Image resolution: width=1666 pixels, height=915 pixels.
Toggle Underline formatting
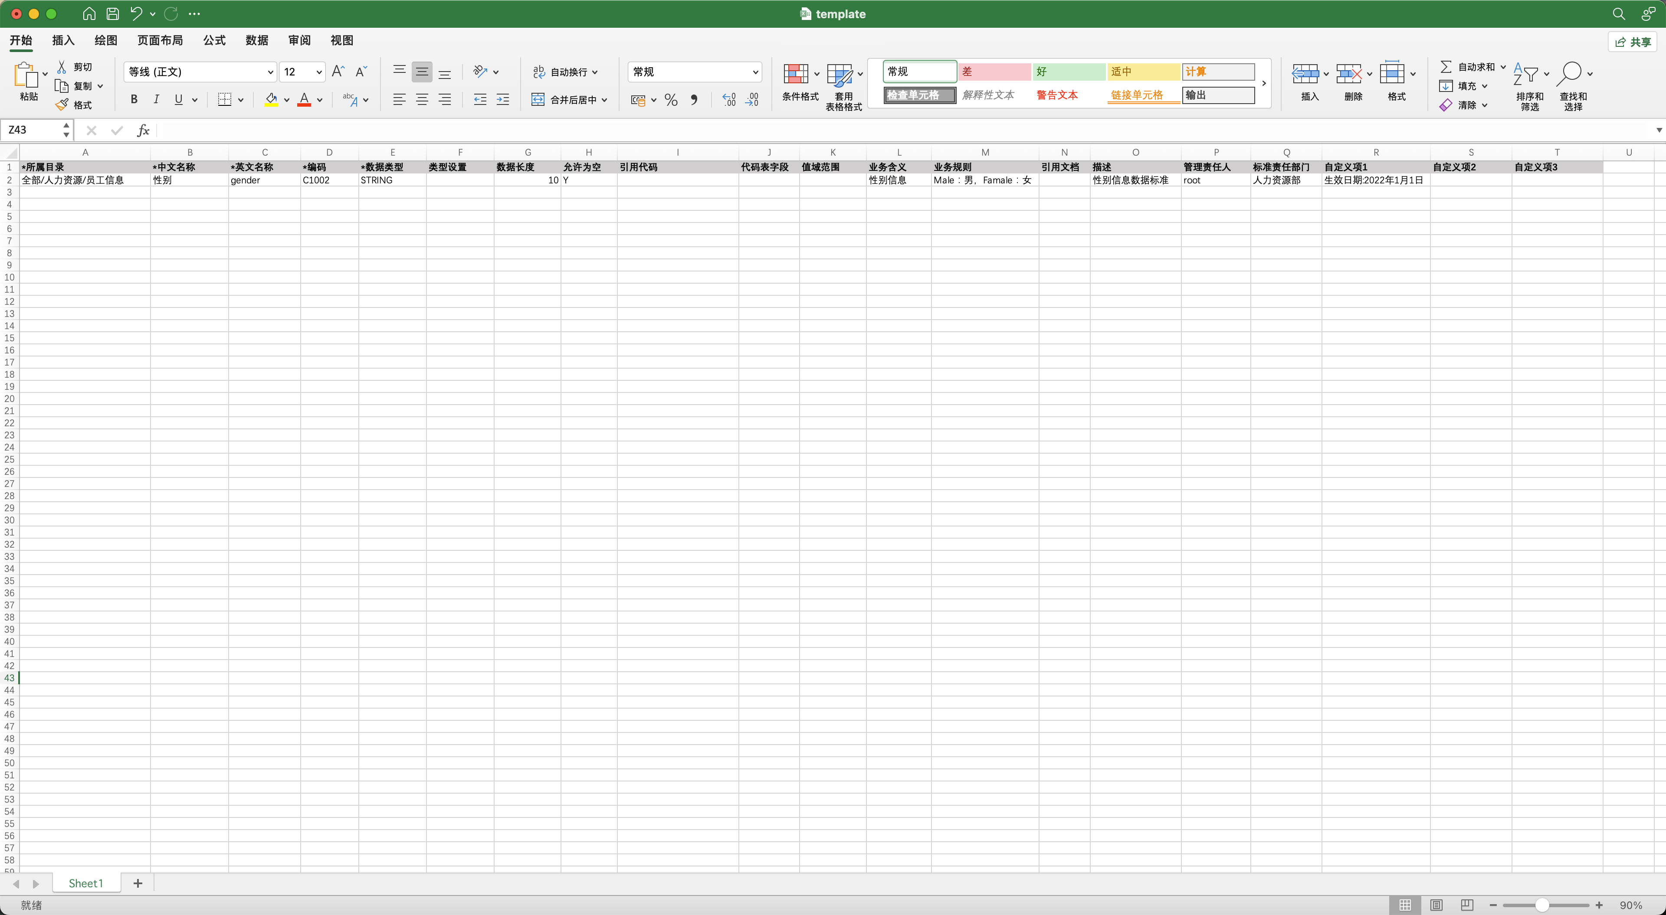tap(178, 100)
